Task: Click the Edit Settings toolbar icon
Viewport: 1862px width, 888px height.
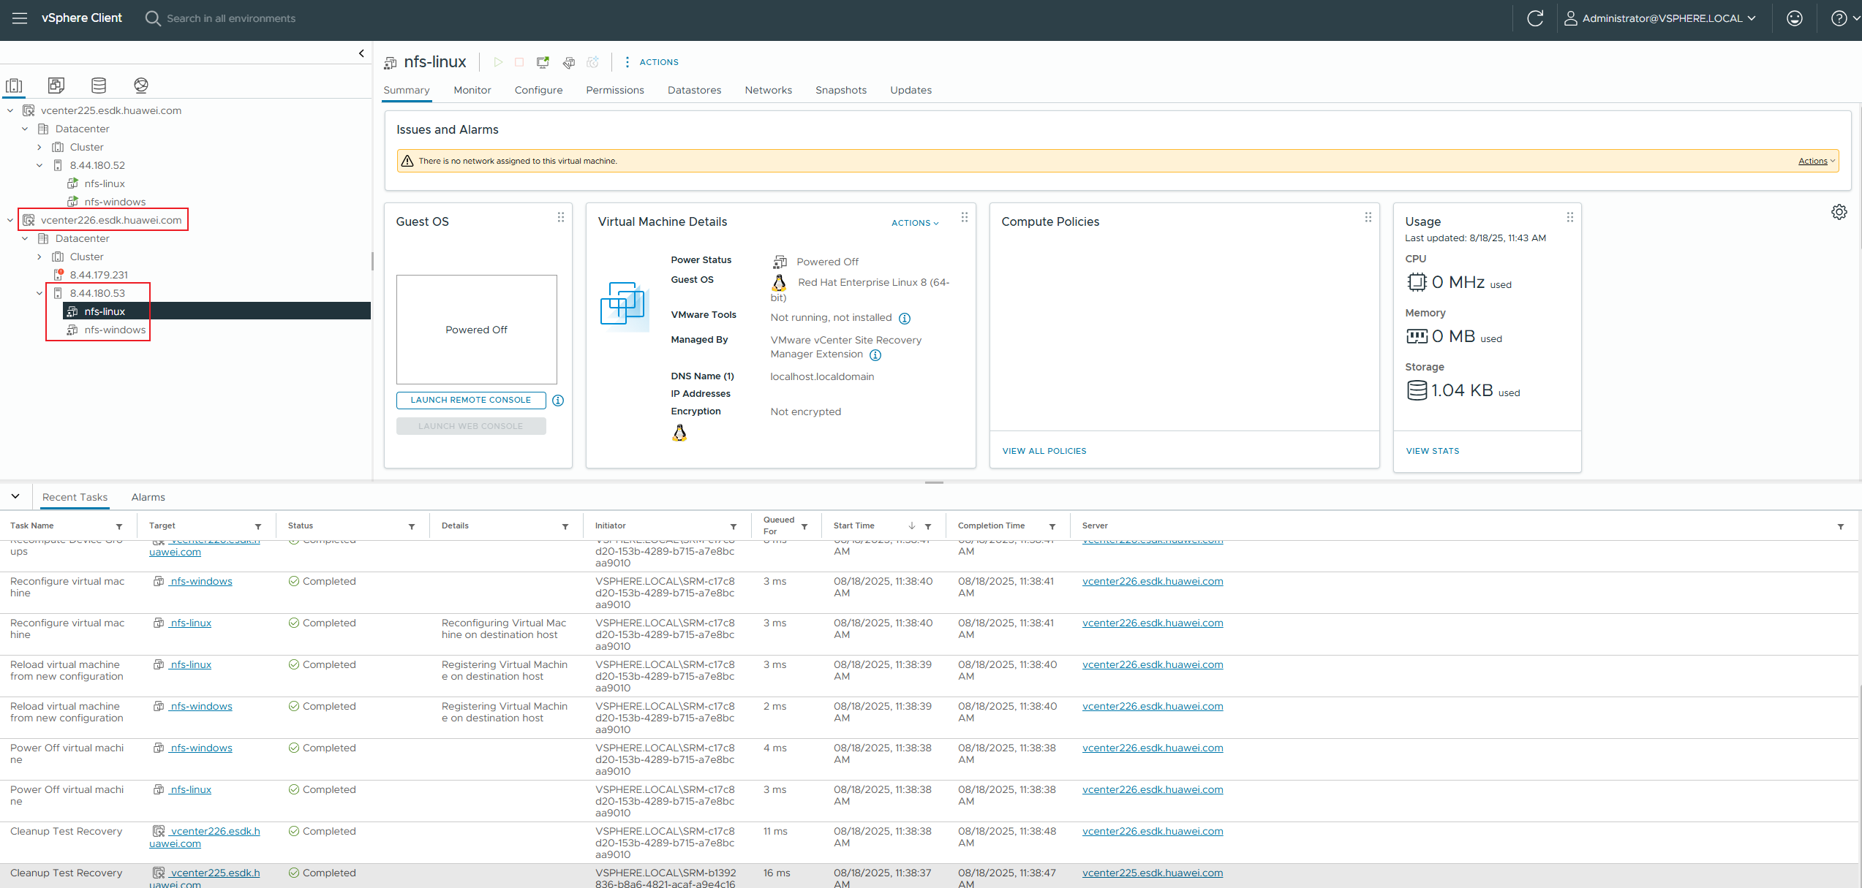Action: [x=568, y=62]
